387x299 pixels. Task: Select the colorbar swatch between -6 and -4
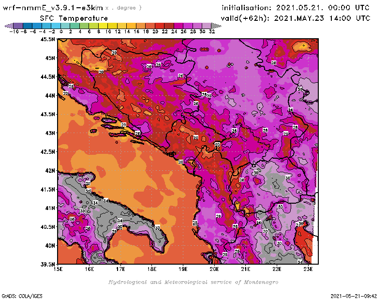click(x=37, y=26)
